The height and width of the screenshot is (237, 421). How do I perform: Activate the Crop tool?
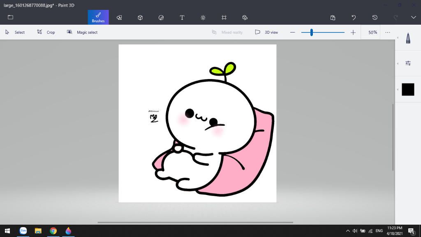pos(46,32)
